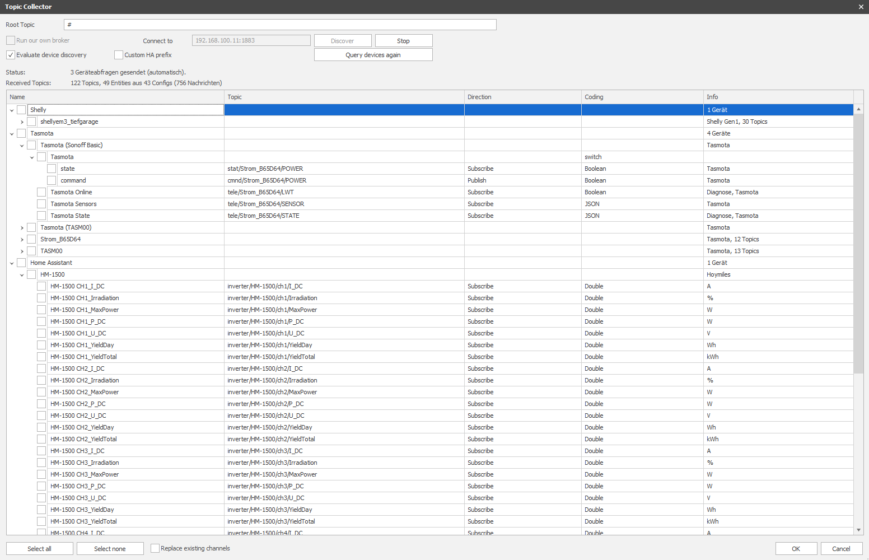Collapse the Tasmota switch sub-node
869x560 pixels.
pyautogui.click(x=32, y=157)
